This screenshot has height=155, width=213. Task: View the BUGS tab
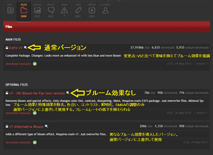[64, 10]
